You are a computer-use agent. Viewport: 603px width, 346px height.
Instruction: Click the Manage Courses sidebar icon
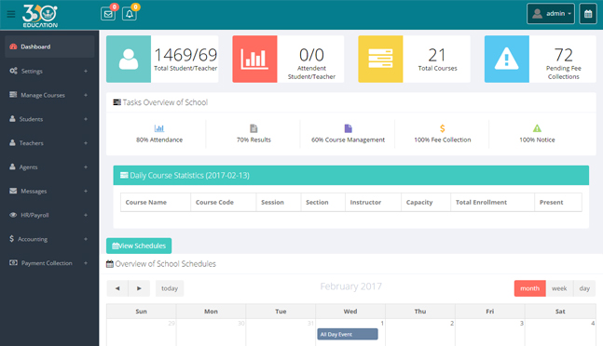click(13, 95)
